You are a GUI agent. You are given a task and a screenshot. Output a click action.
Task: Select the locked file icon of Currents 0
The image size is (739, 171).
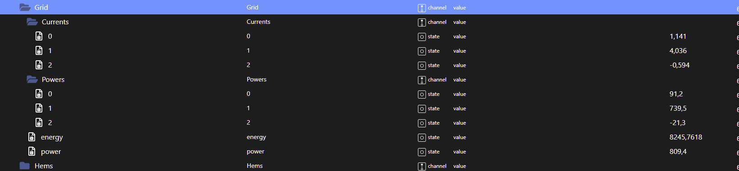click(39, 36)
